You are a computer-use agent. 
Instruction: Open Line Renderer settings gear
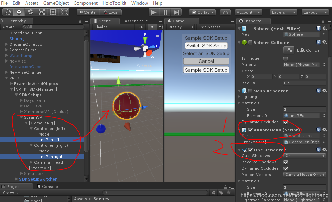pos(325,149)
